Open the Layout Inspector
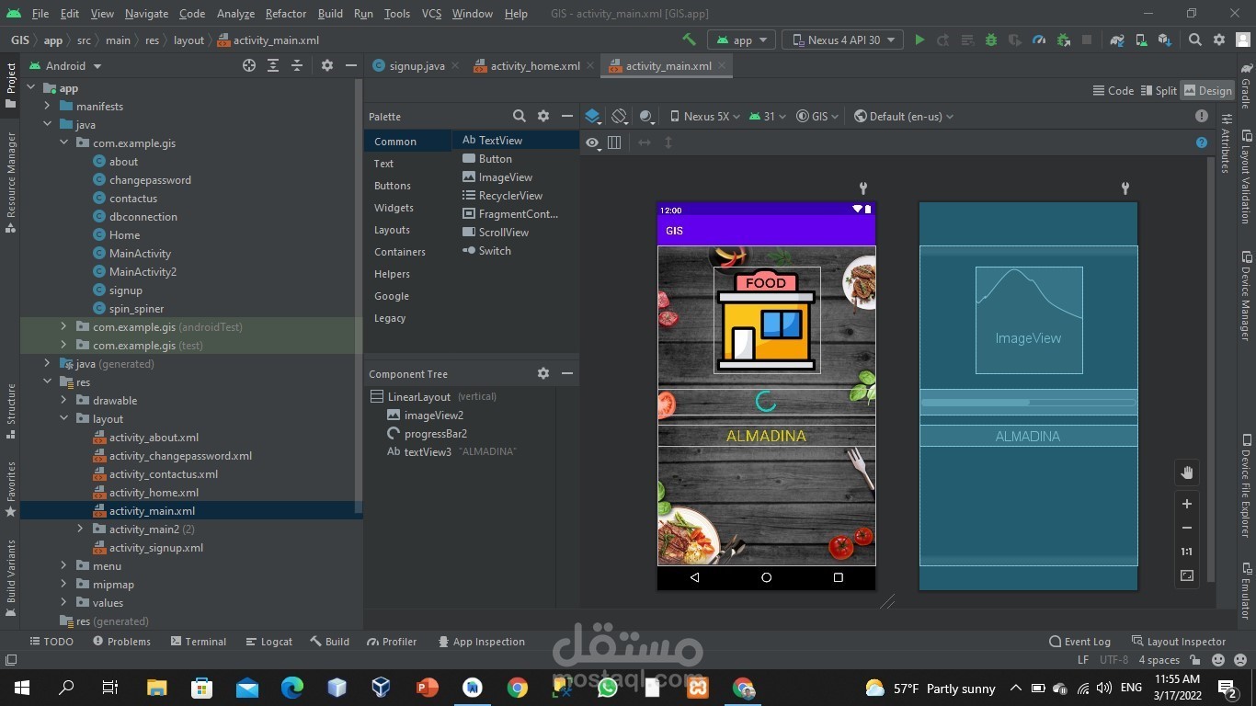 point(1178,641)
